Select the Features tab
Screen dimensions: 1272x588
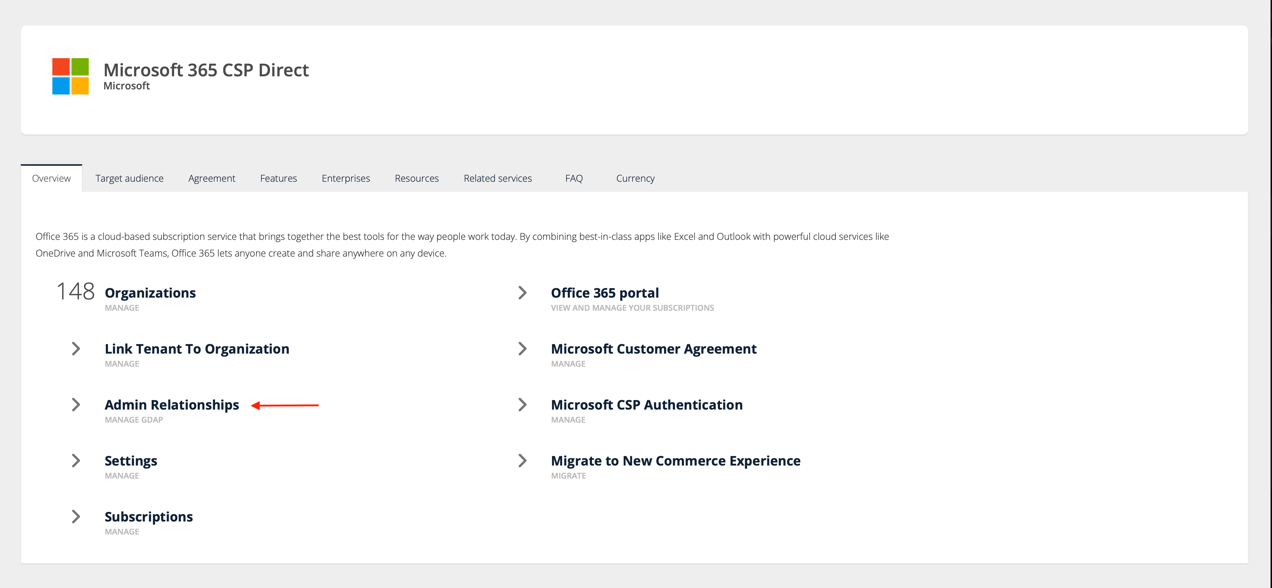pyautogui.click(x=279, y=178)
